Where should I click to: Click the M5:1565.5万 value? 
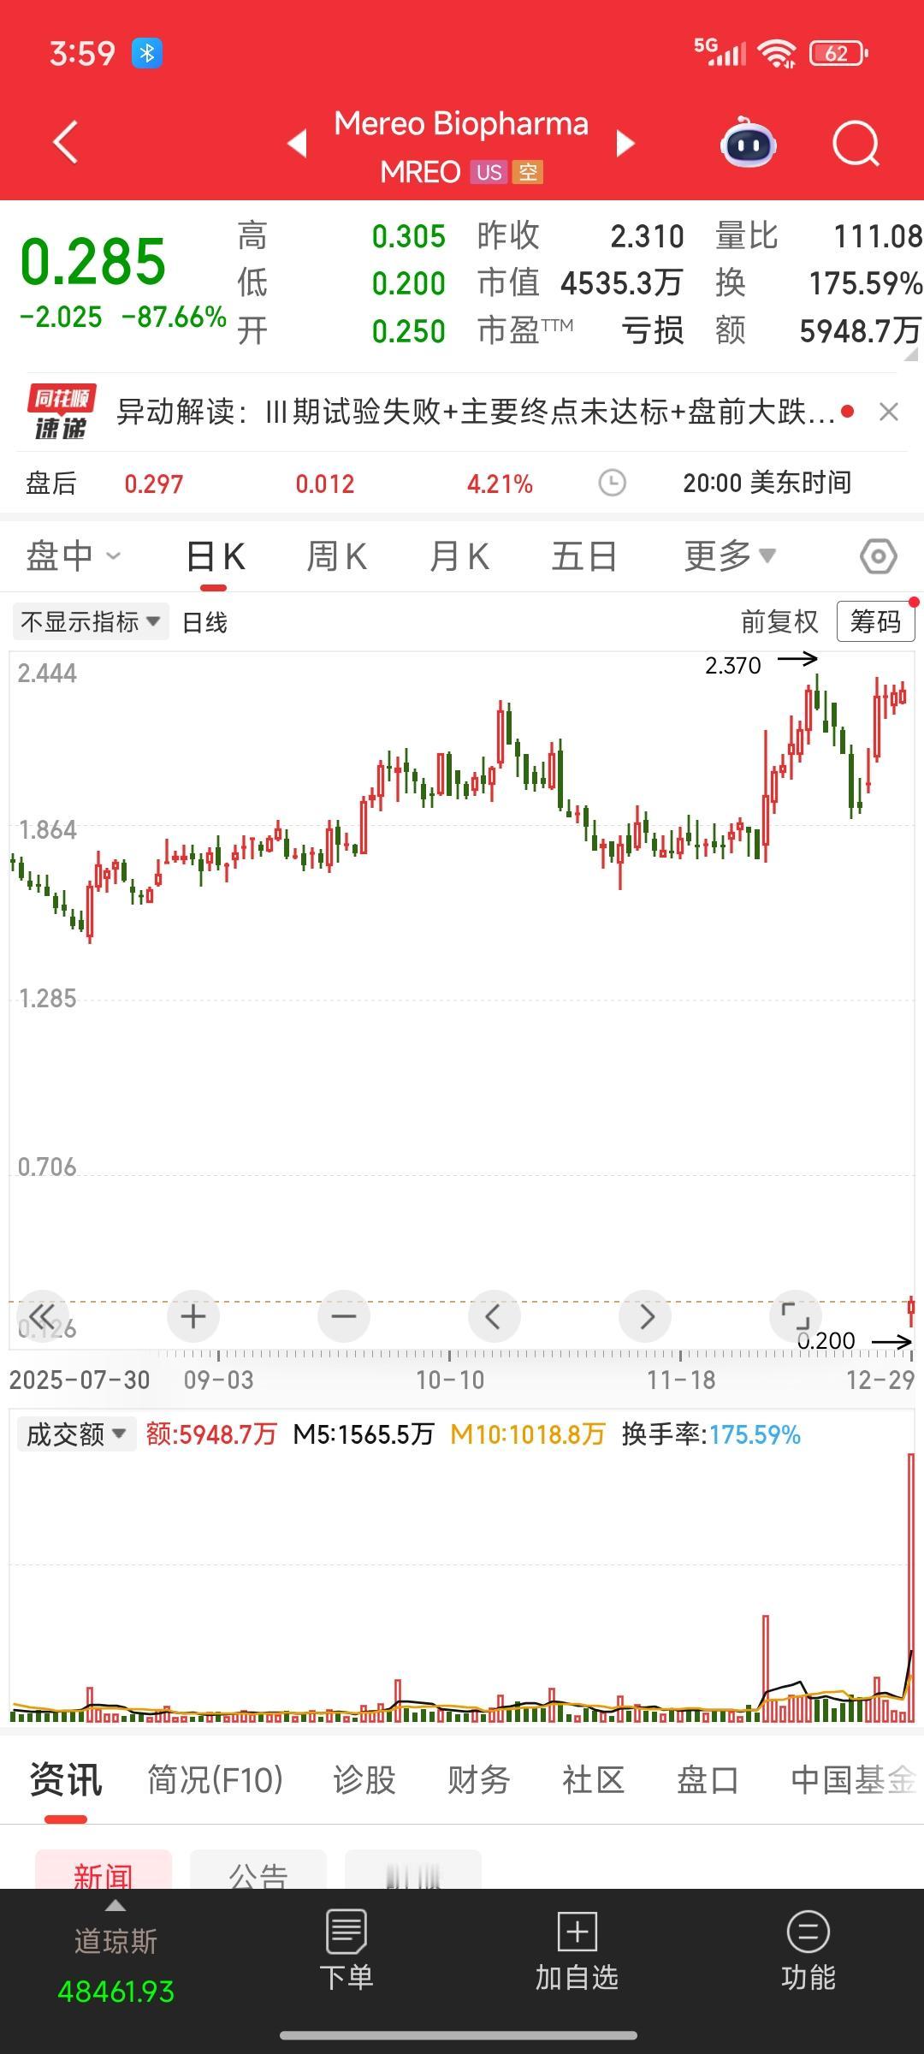click(364, 1434)
